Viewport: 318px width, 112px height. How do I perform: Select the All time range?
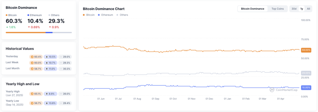(308, 9)
